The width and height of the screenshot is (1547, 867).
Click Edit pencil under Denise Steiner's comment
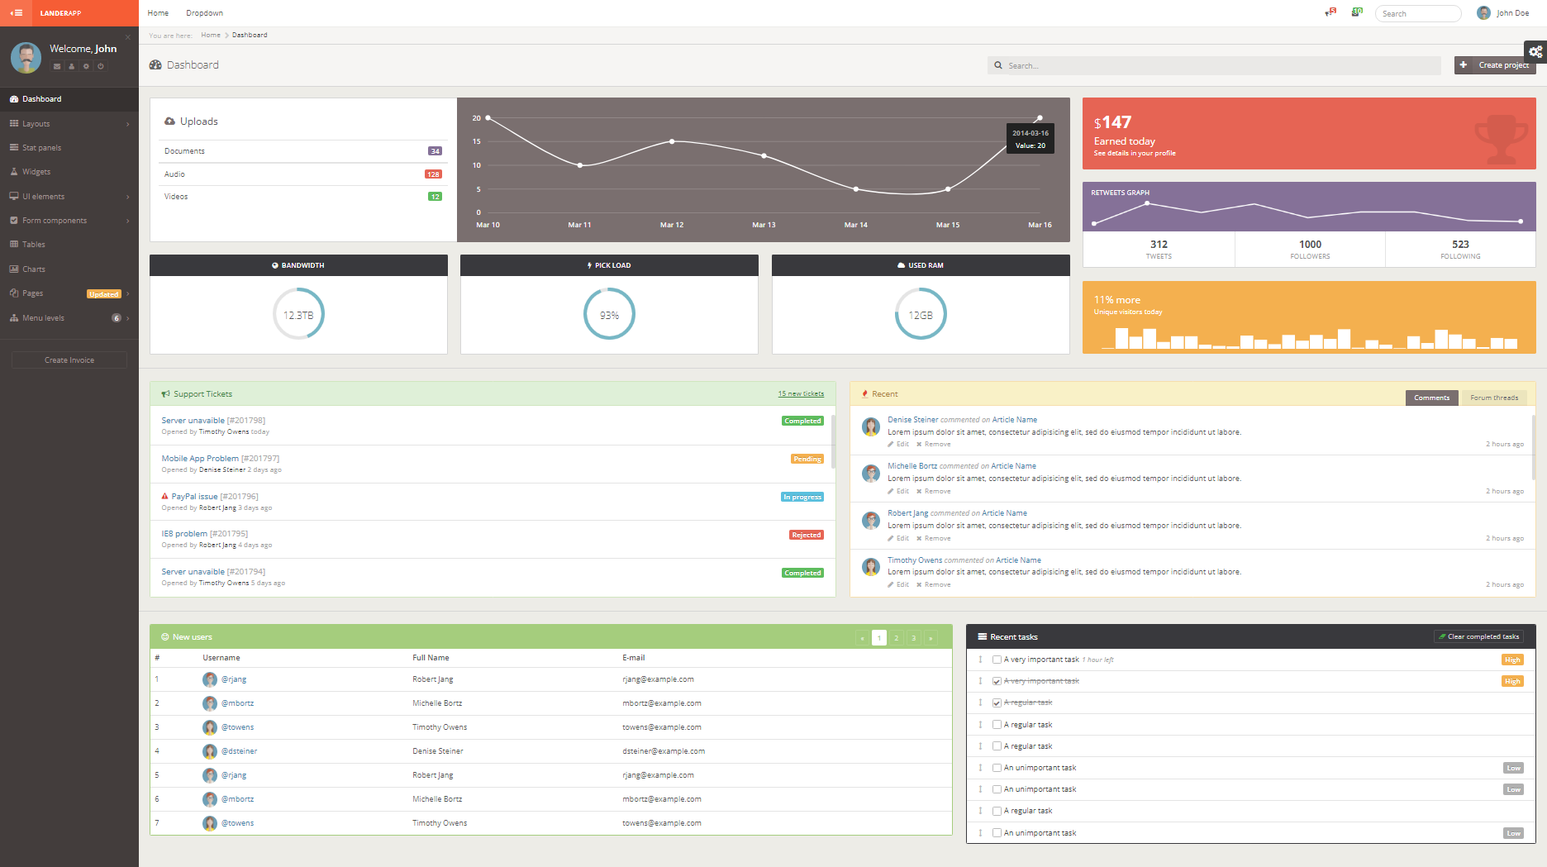(x=898, y=445)
